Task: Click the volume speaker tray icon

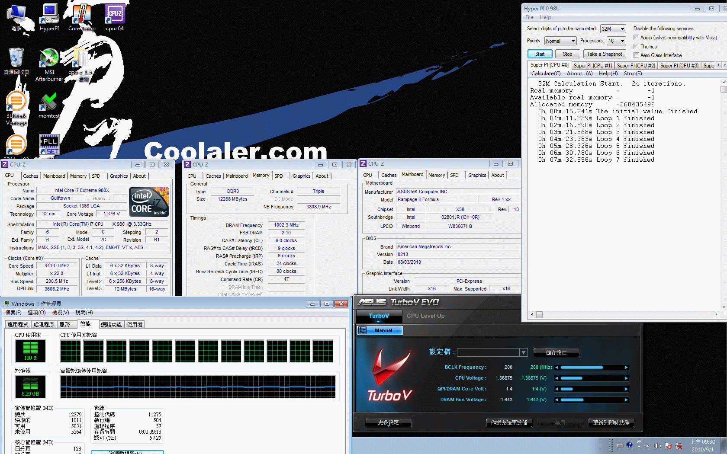Action: 657,445
